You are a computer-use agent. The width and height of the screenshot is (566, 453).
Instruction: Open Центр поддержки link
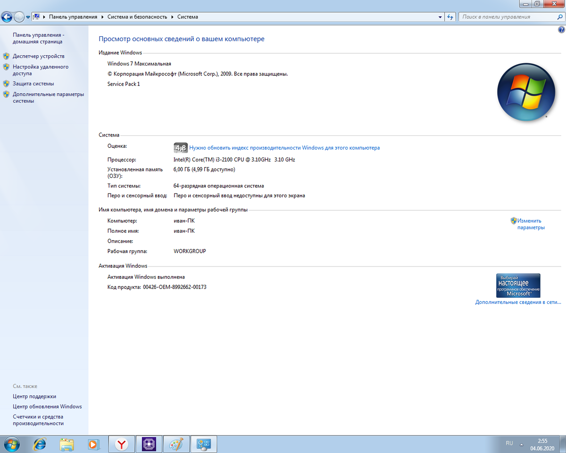click(34, 396)
